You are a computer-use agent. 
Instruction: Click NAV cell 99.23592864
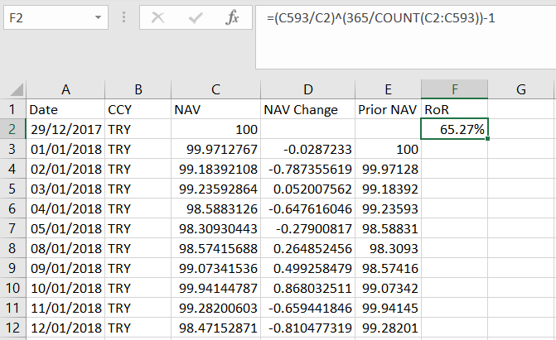tap(215, 189)
